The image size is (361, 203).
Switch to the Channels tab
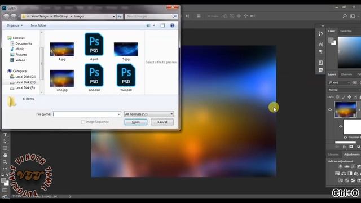pyautogui.click(x=346, y=74)
